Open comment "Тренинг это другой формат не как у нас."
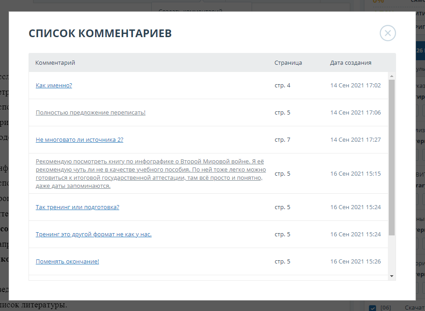 [x=93, y=234]
